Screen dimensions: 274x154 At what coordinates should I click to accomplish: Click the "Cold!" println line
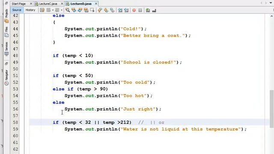[x=106, y=29]
